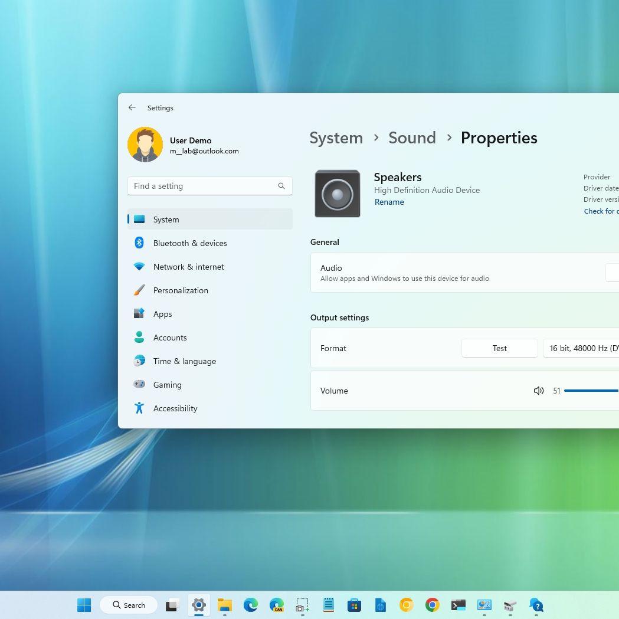The height and width of the screenshot is (619, 619).
Task: Open the Gaming controller icon
Action: coord(139,385)
